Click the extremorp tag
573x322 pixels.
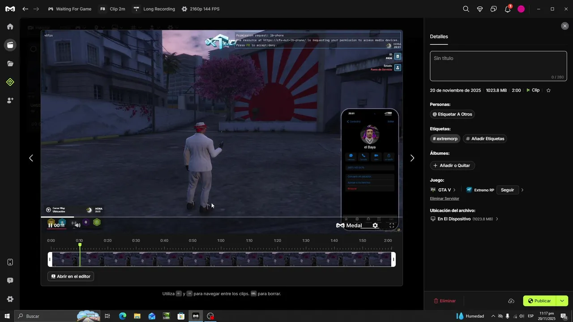point(445,139)
